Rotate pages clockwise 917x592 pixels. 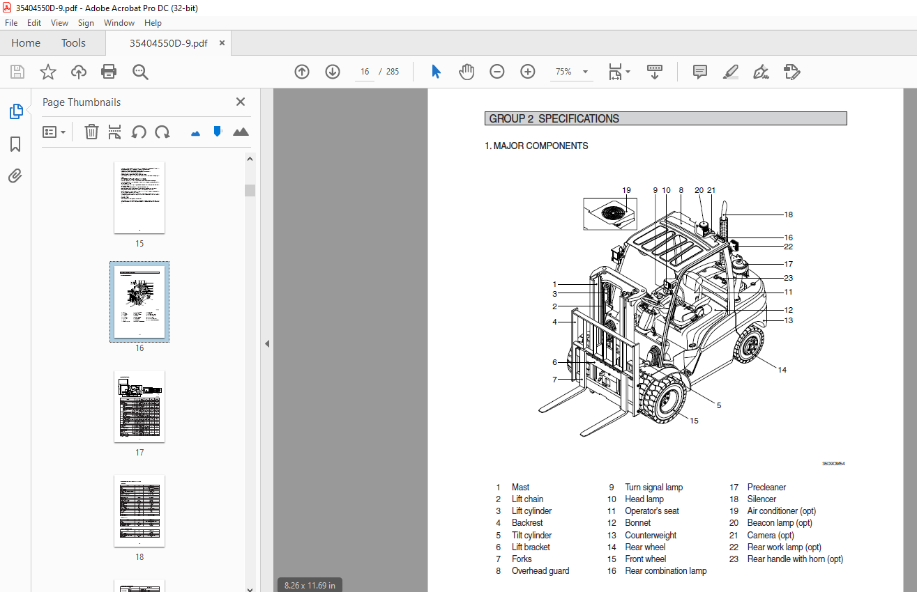[x=162, y=132]
